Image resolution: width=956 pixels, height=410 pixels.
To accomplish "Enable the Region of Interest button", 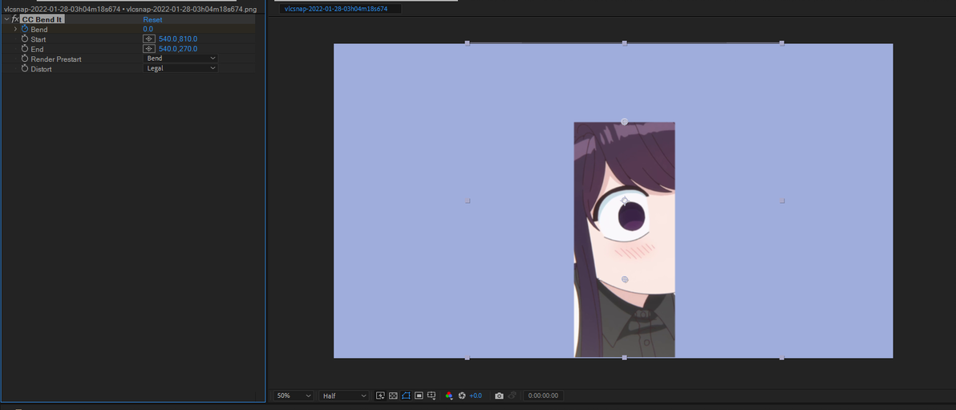I will 419,396.
